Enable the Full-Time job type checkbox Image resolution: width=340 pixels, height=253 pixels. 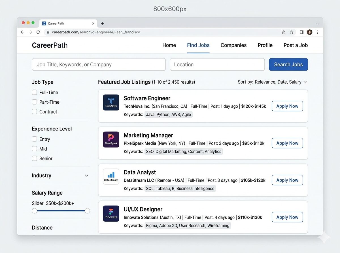click(x=35, y=92)
